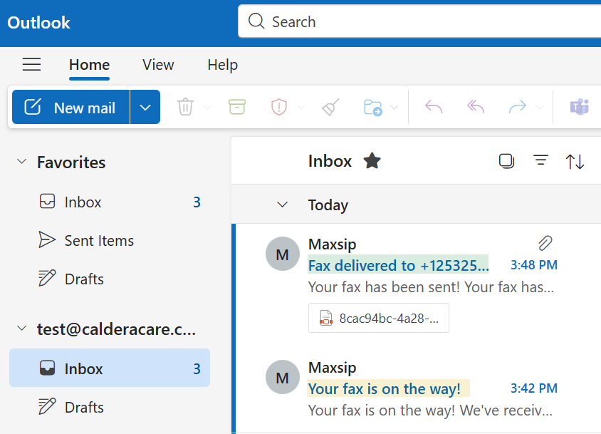Click the Teams share icon
Image resolution: width=601 pixels, height=434 pixels.
point(579,107)
